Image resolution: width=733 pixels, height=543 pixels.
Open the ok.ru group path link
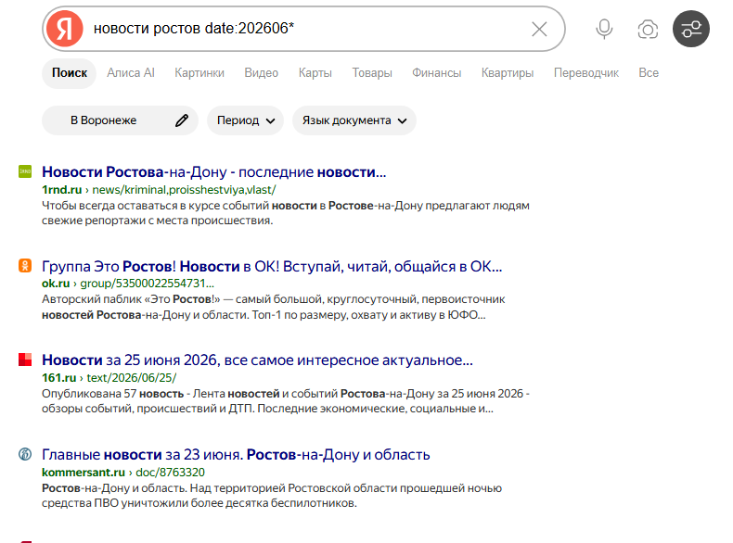pyautogui.click(x=148, y=284)
